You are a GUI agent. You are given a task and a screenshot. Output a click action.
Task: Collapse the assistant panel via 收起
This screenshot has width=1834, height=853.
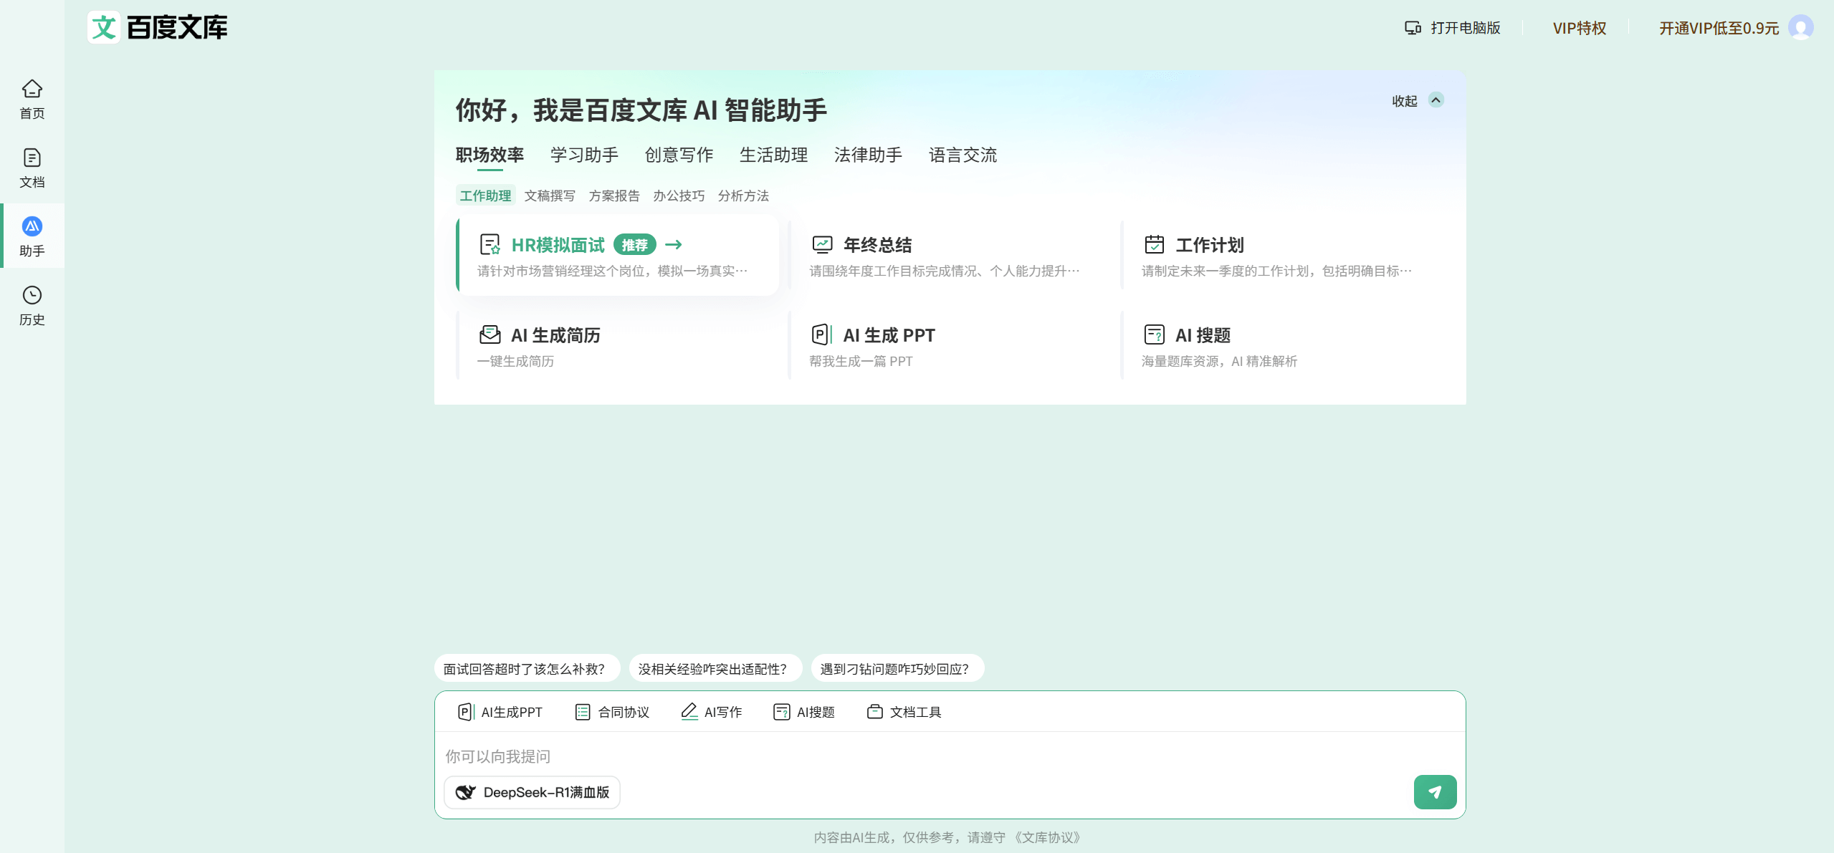1415,101
